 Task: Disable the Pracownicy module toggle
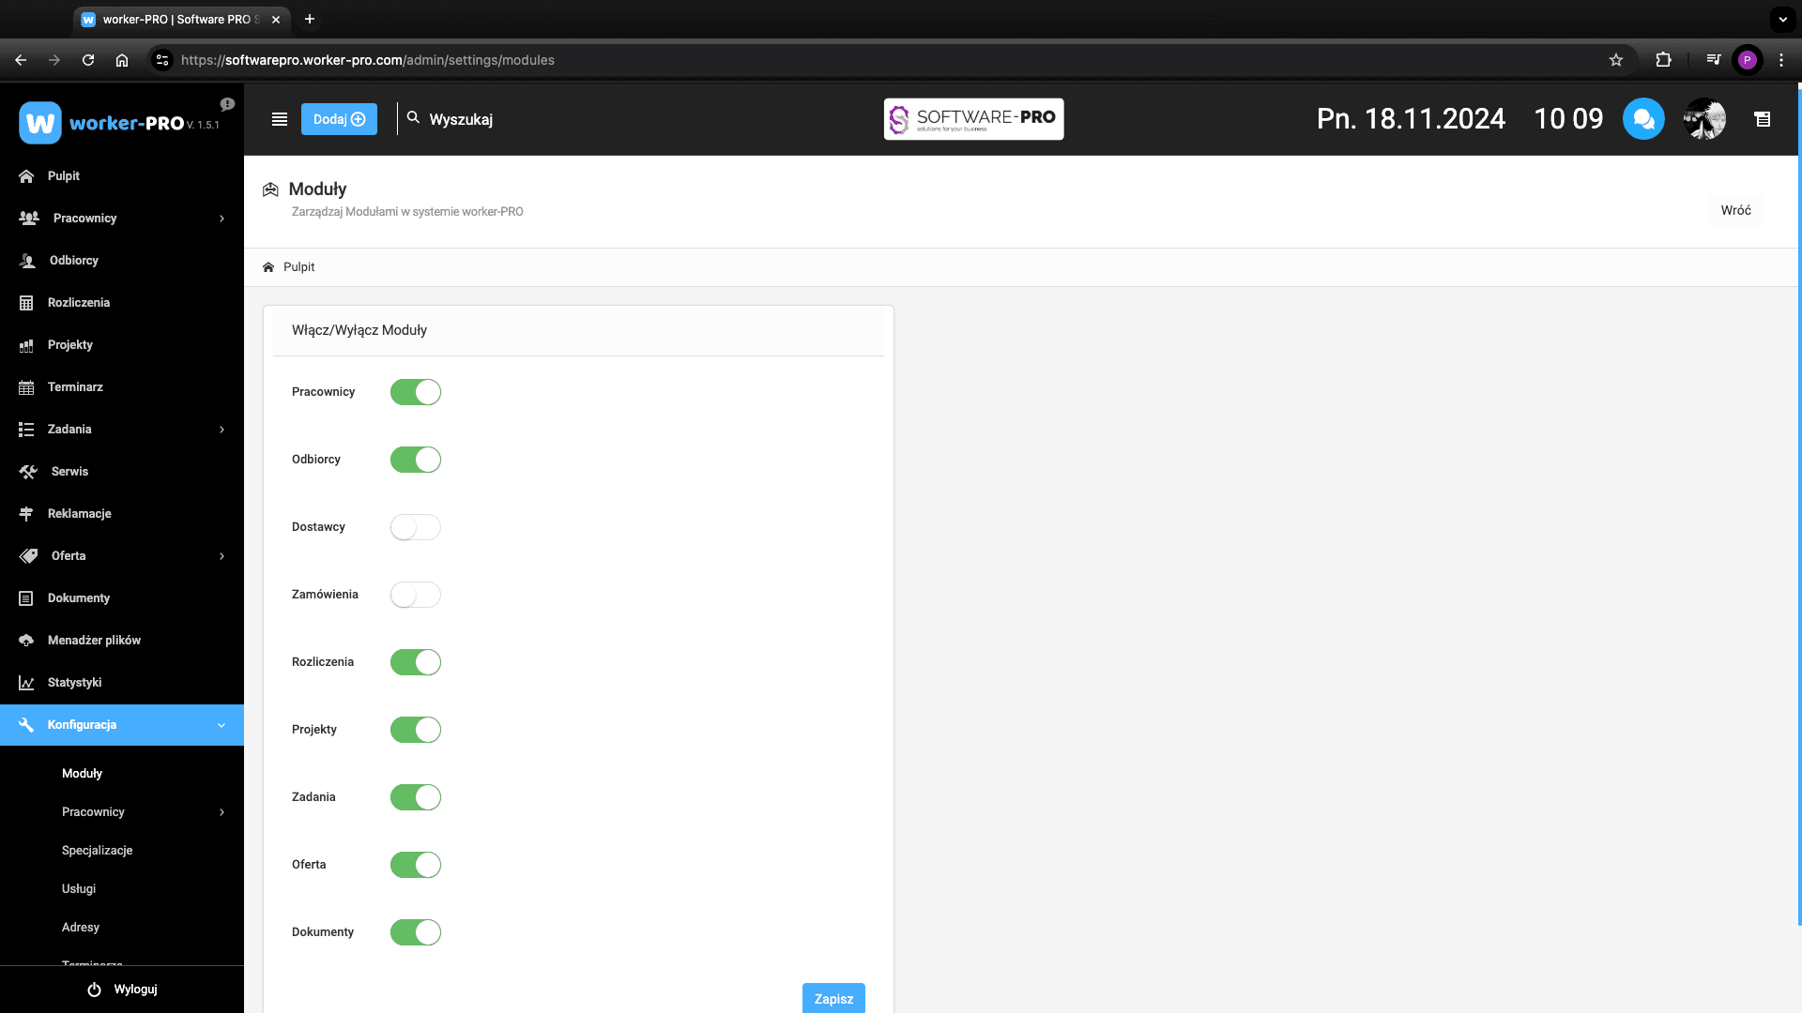415,392
